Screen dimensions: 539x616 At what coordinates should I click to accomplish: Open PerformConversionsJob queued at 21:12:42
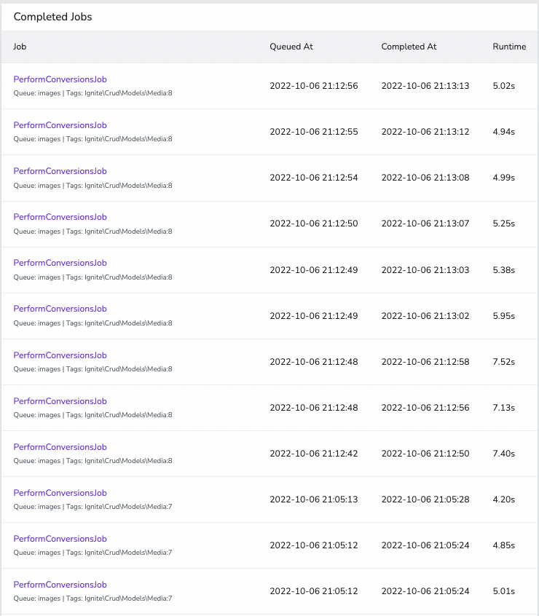point(60,447)
